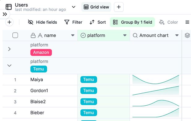Image resolution: width=191 pixels, height=121 pixels.
Task: Expand sidebar with double chevron icon
Action: point(5,14)
